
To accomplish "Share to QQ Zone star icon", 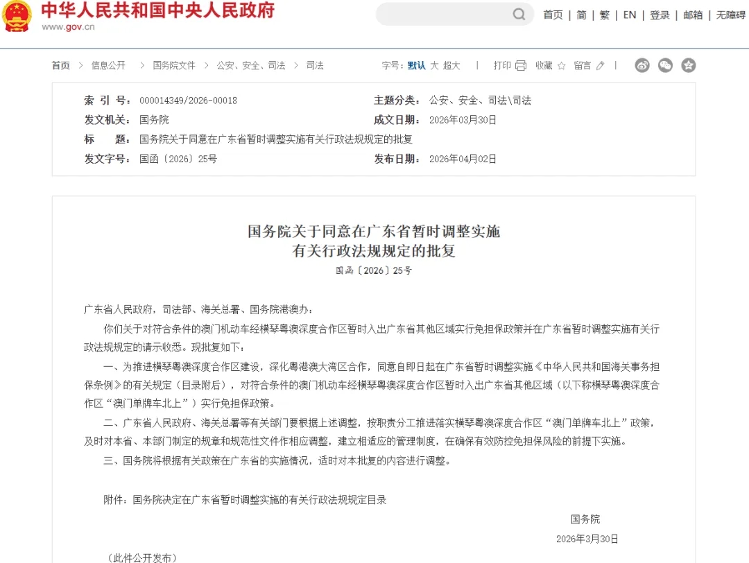I will pyautogui.click(x=688, y=65).
